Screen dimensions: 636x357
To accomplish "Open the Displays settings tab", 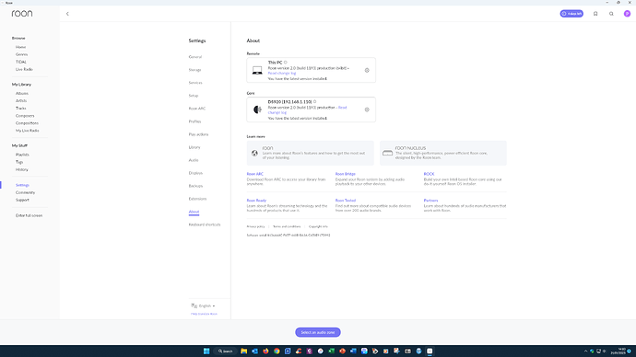I will pos(195,173).
